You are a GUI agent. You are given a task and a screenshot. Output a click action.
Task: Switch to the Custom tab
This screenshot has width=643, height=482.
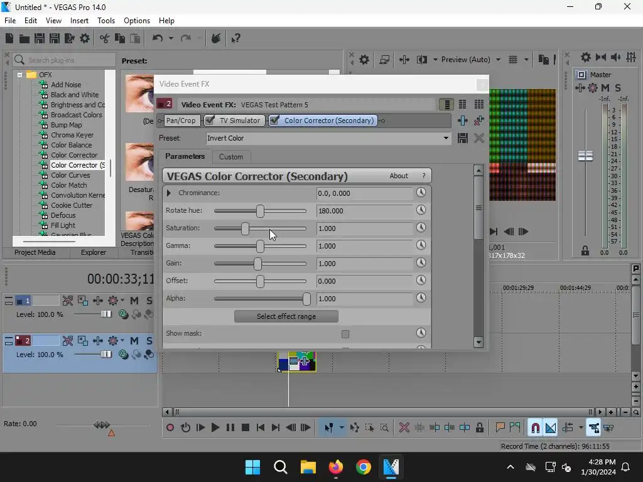click(x=231, y=156)
